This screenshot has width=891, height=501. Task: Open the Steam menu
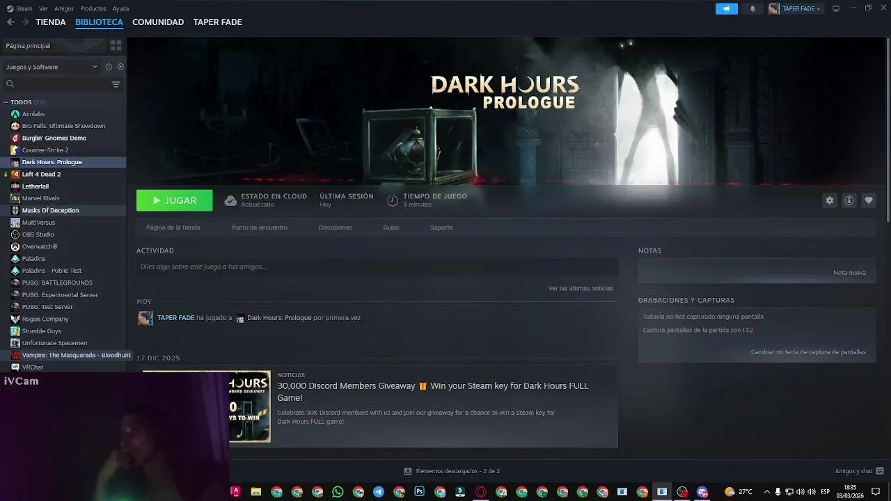click(x=19, y=8)
